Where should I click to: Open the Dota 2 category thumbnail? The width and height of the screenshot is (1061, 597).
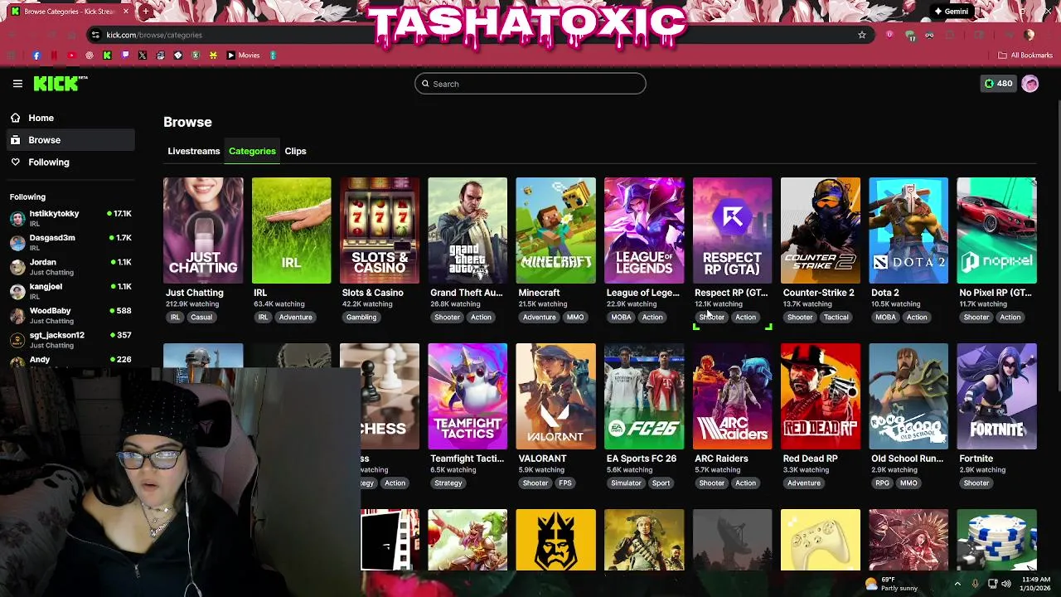908,231
